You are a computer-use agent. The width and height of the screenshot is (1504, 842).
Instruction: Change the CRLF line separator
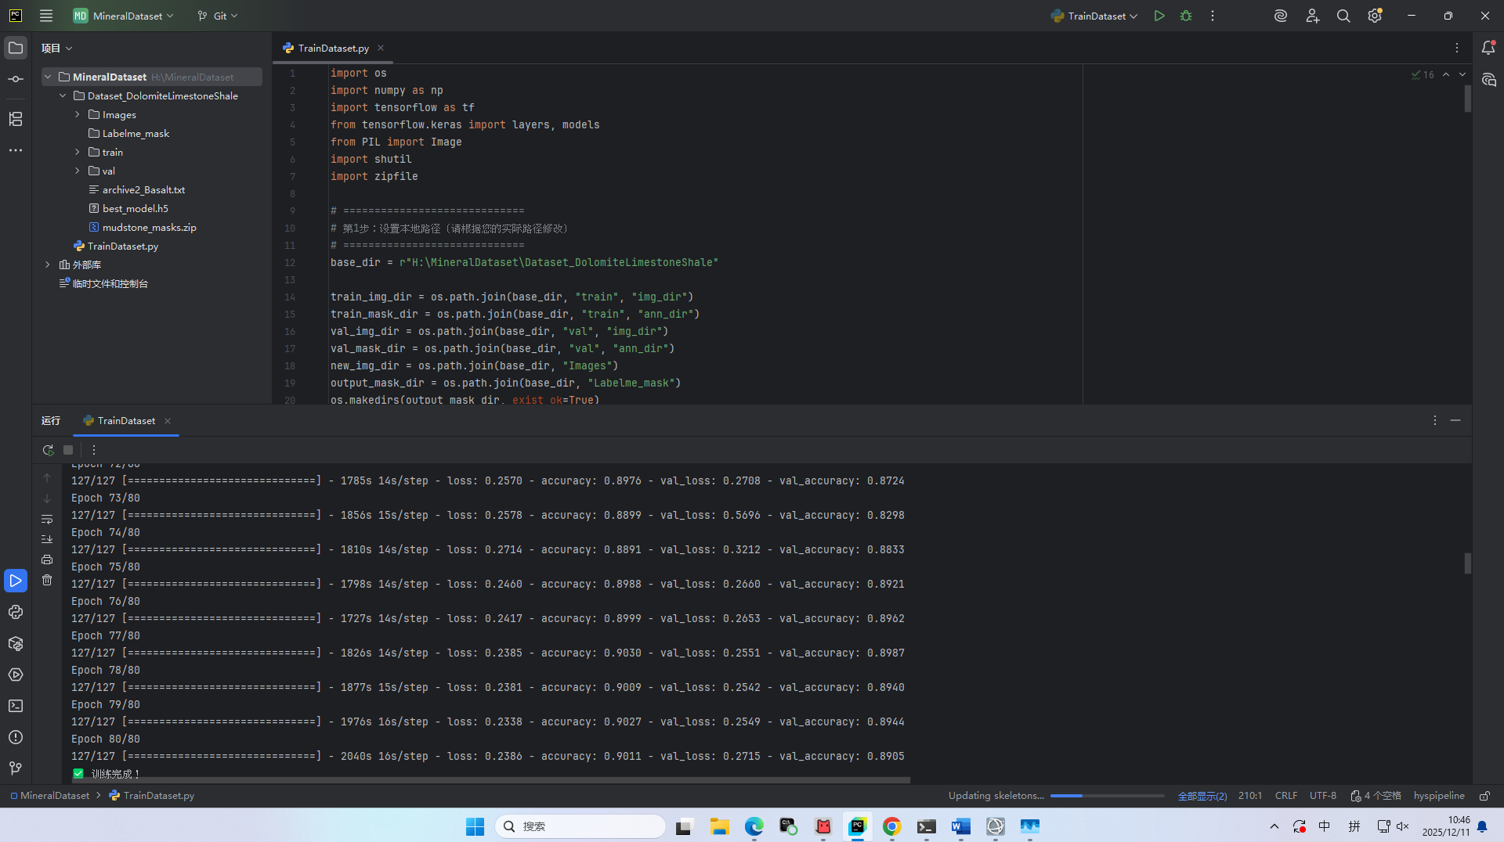click(x=1286, y=796)
